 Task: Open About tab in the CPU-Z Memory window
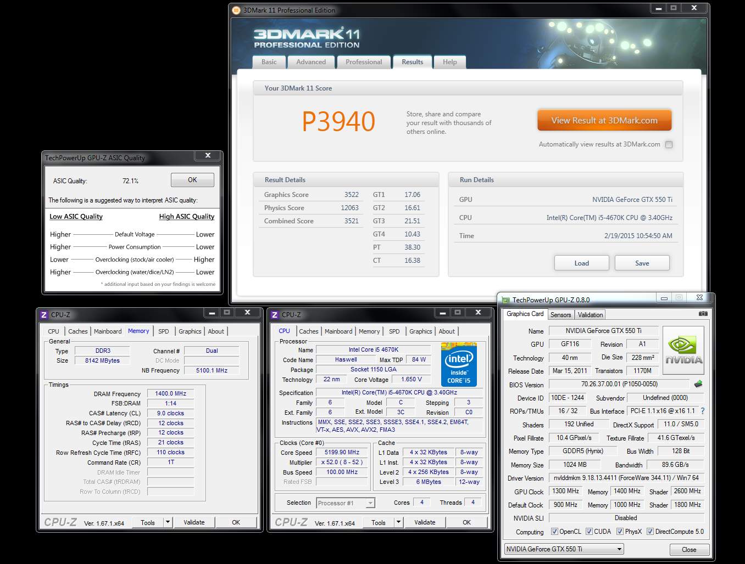[x=216, y=331]
